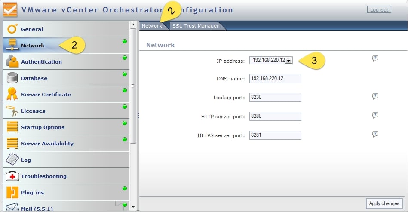Switch to SSL Trust Manager tab
The width and height of the screenshot is (408, 212).
click(196, 26)
